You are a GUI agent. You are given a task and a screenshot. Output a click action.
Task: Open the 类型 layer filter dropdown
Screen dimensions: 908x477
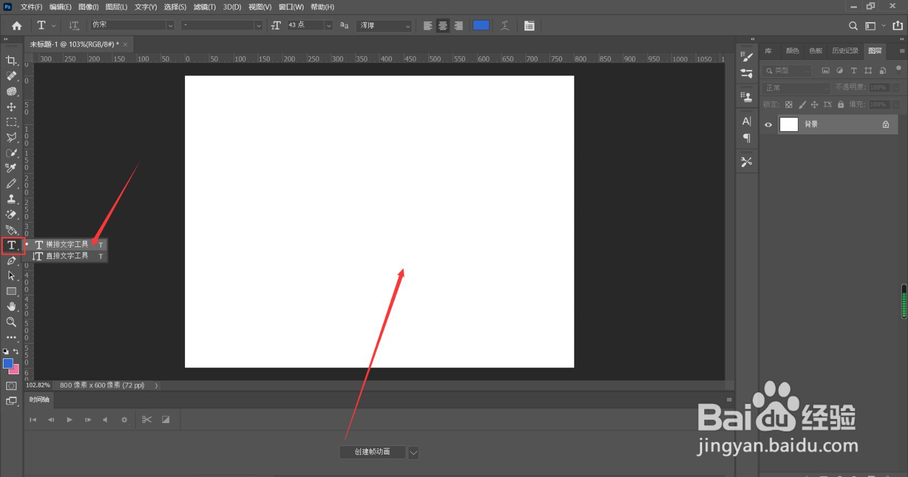[x=788, y=70]
